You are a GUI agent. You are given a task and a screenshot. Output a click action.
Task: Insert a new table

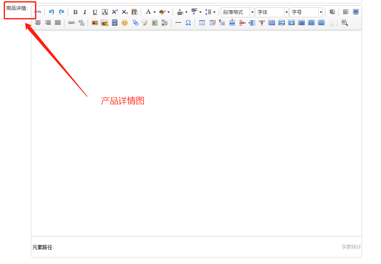[x=202, y=23]
